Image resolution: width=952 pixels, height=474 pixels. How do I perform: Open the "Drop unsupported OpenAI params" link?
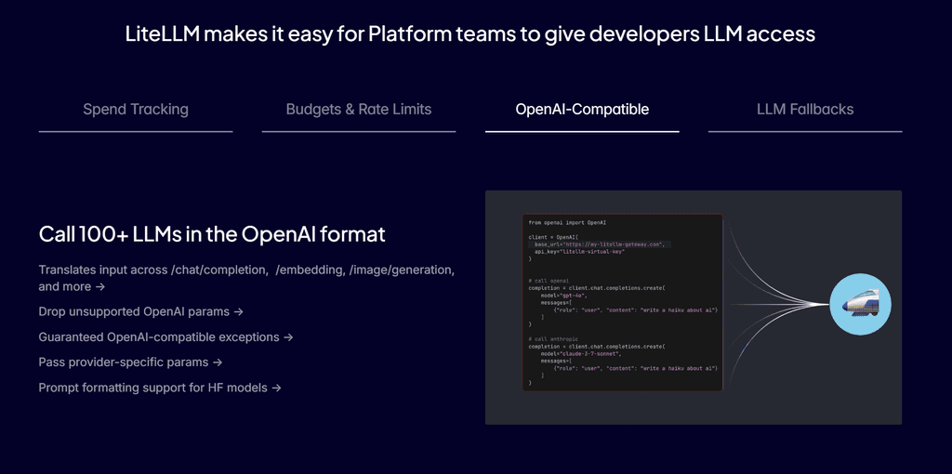[135, 312]
